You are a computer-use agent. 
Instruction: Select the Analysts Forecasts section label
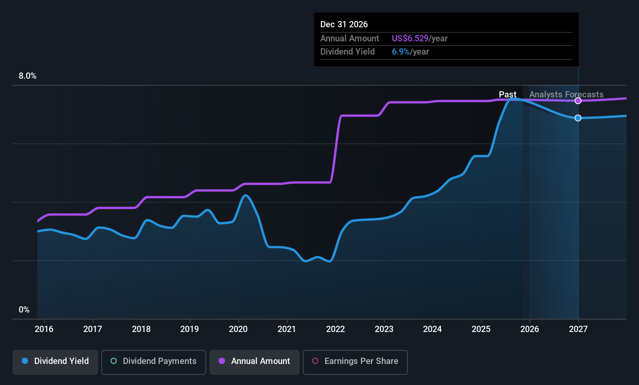point(566,94)
